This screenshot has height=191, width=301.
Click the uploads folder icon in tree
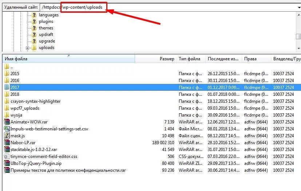coord(34,48)
